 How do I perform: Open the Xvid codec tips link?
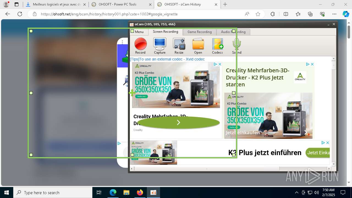click(x=167, y=59)
